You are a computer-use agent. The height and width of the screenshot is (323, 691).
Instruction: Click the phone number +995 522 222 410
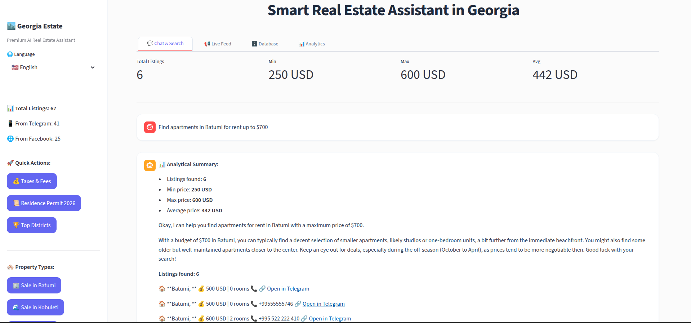(279, 319)
